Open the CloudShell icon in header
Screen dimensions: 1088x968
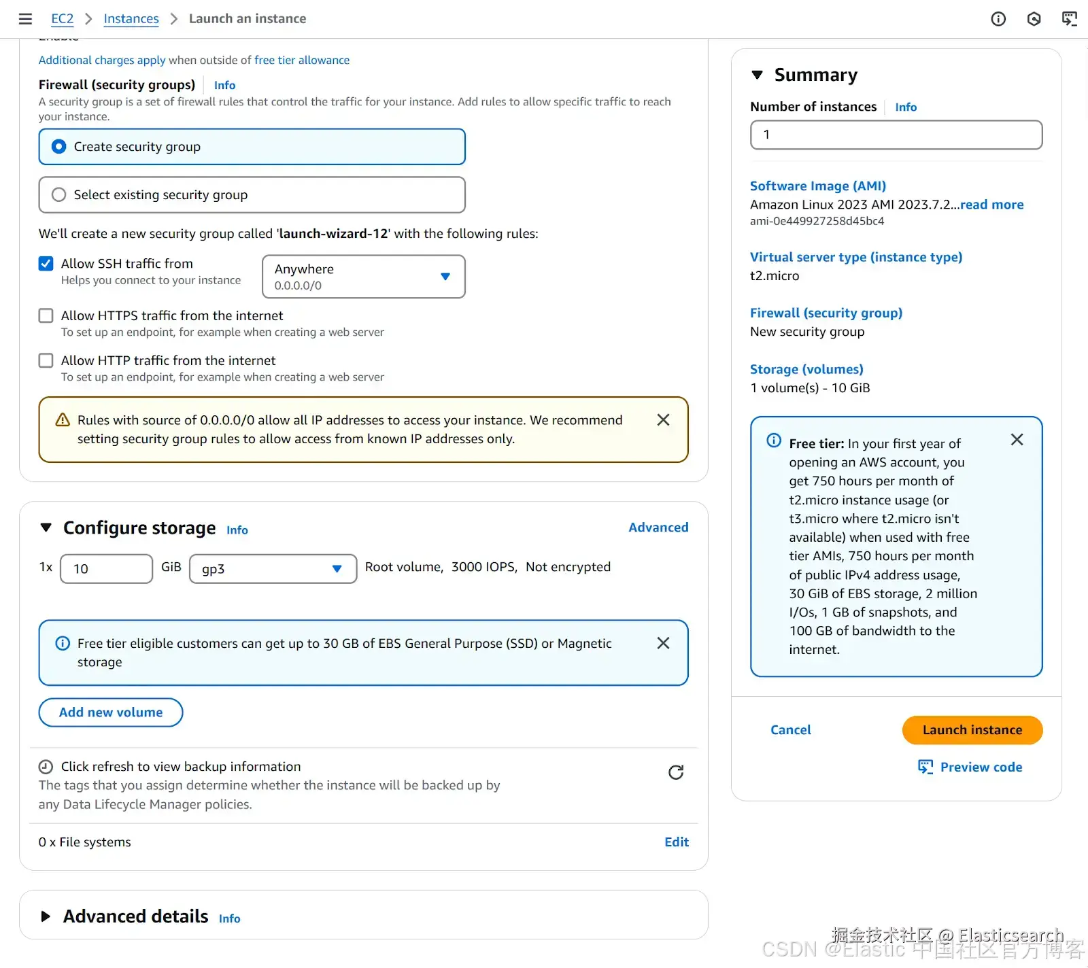point(1069,19)
